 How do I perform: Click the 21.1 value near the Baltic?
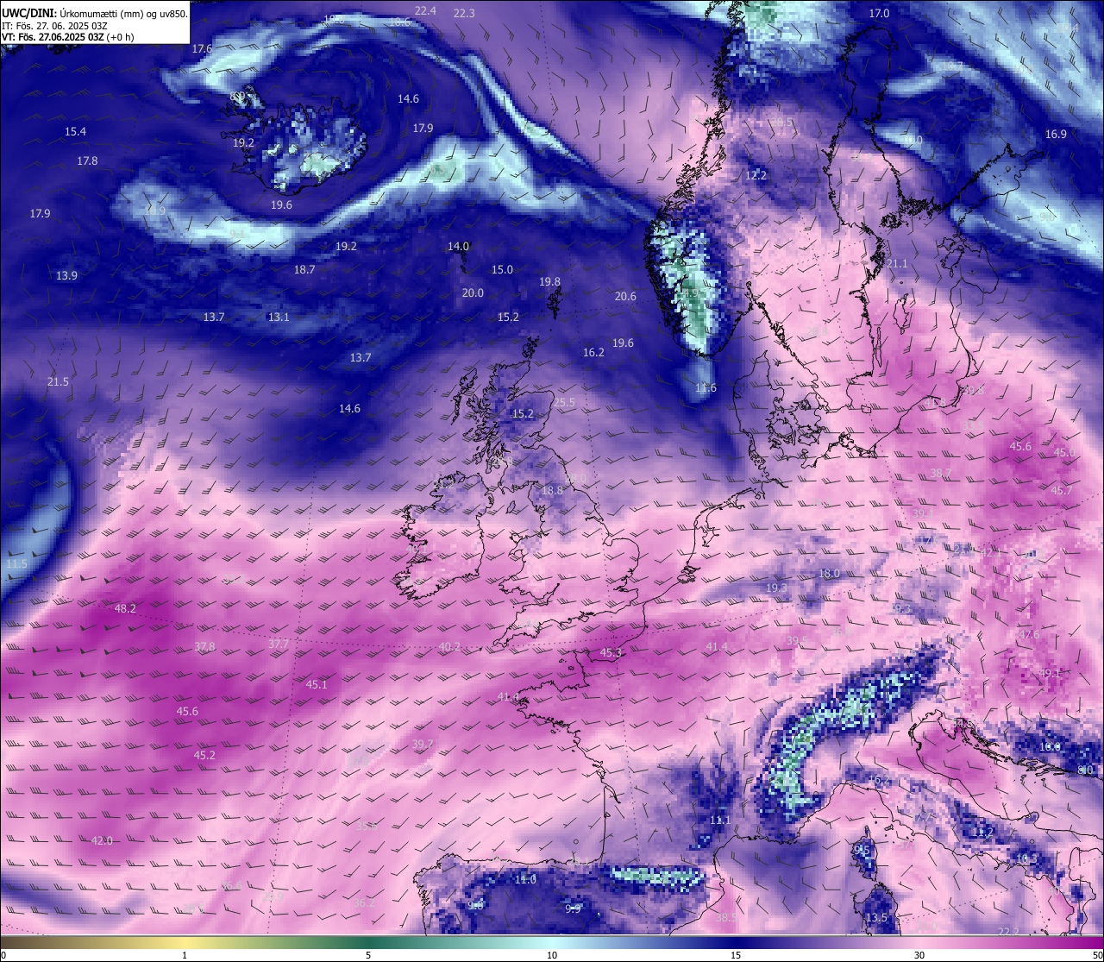(x=897, y=264)
